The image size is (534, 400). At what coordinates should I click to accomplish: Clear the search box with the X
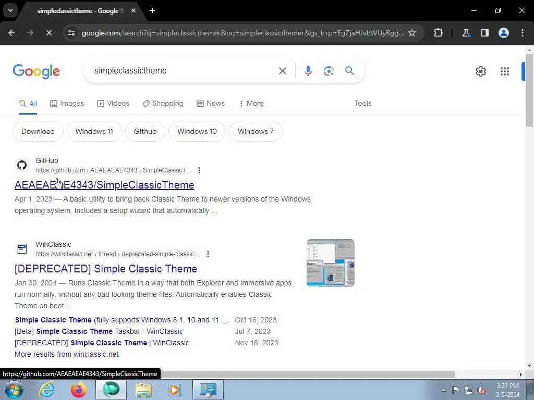[283, 71]
